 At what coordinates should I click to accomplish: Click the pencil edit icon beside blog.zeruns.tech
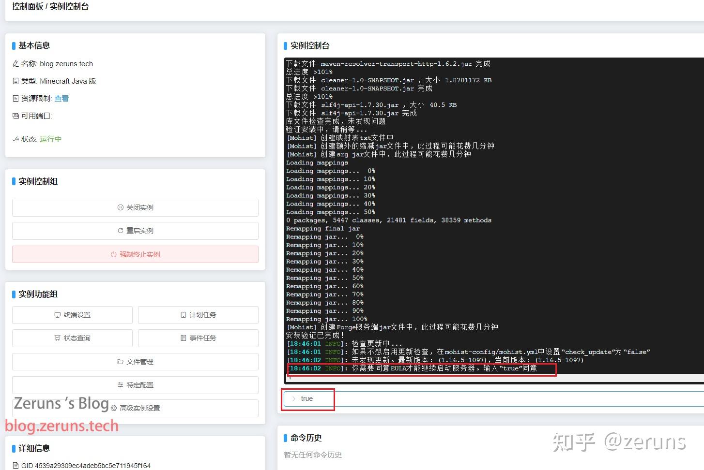(15, 63)
